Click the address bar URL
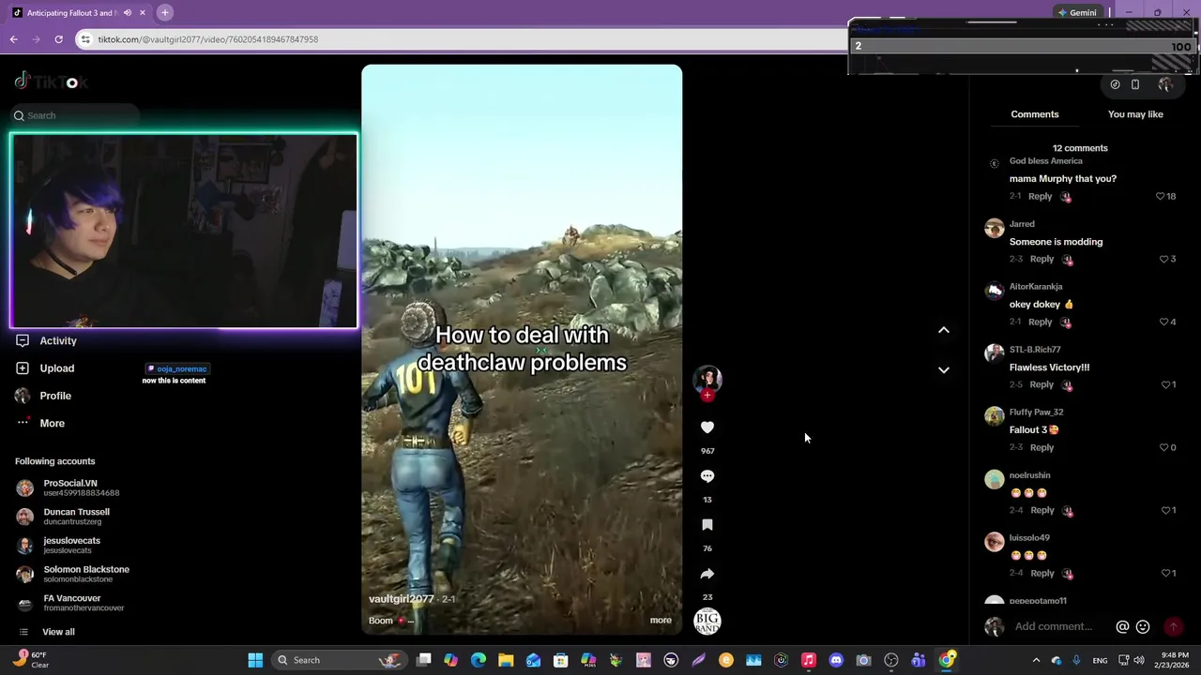Image resolution: width=1201 pixels, height=675 pixels. pos(208,39)
